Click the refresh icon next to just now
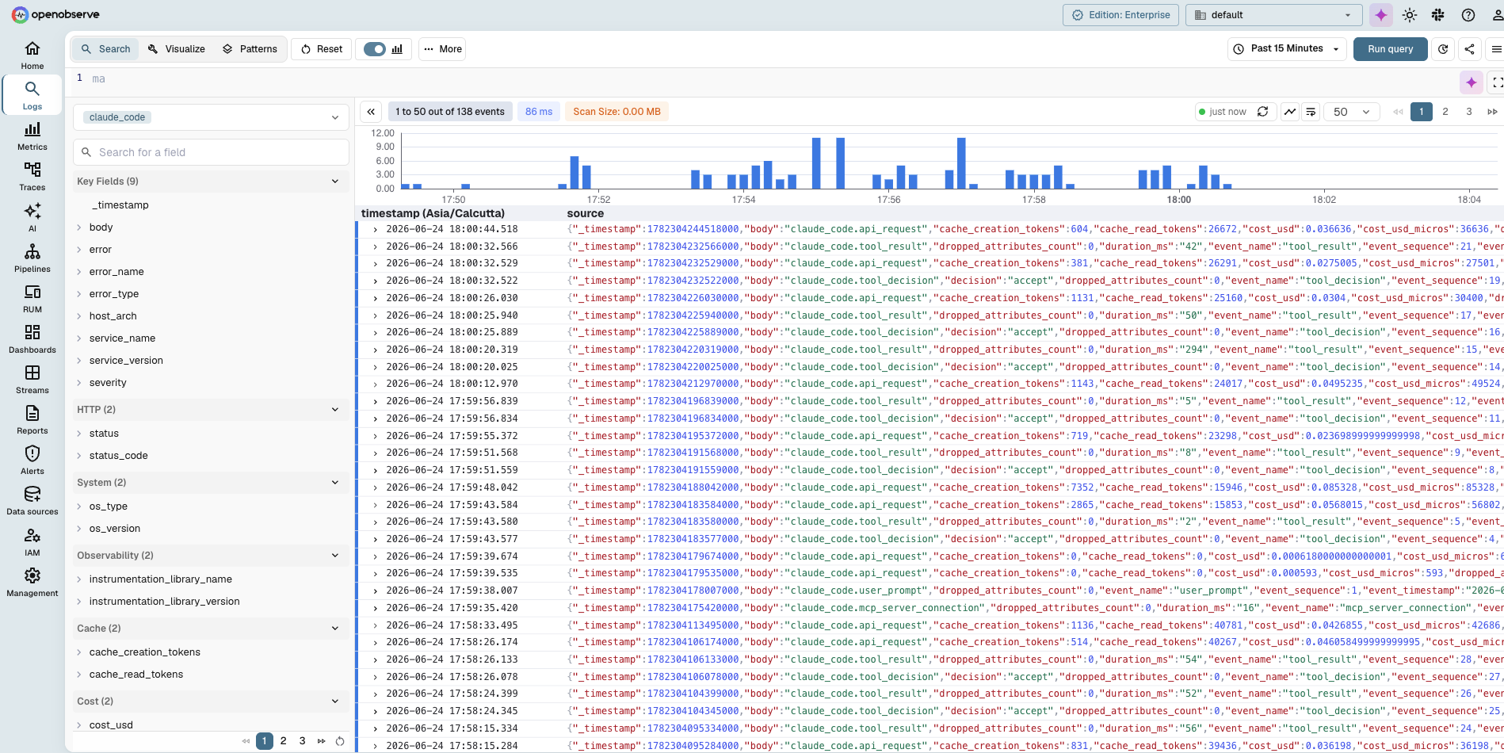Image resolution: width=1504 pixels, height=753 pixels. pyautogui.click(x=1263, y=112)
